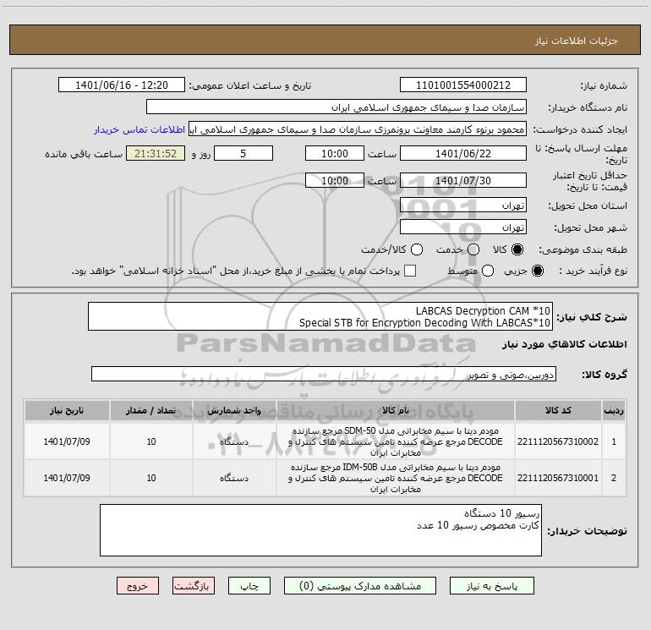Click the buyer organization name field
The image size is (651, 630).
point(336,107)
